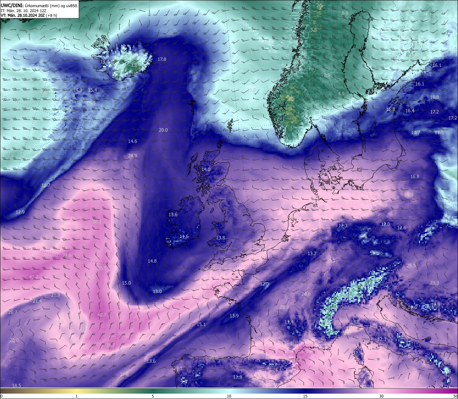Click the colour scale at the 30 label
Viewport: 458px width, 399px height.
click(x=381, y=396)
